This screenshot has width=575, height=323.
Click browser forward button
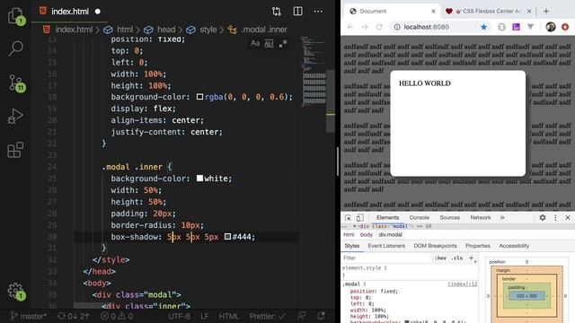pyautogui.click(x=365, y=27)
